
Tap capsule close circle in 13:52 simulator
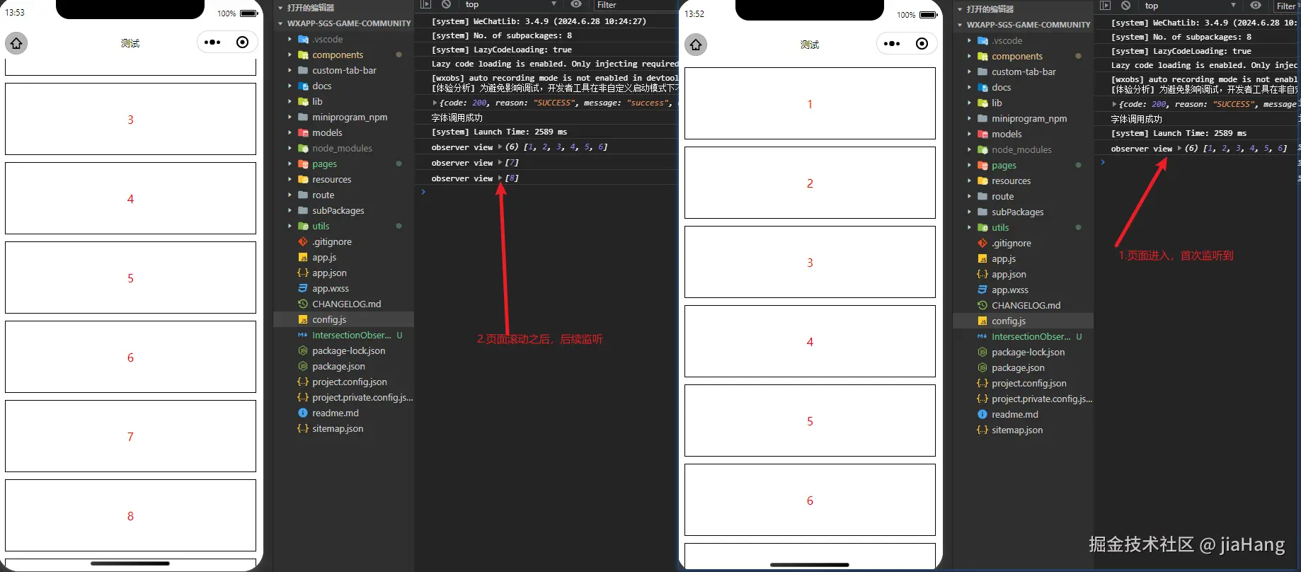click(x=922, y=44)
